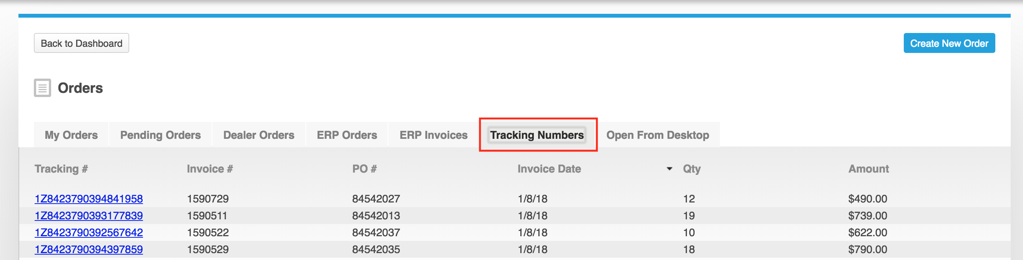This screenshot has width=1023, height=260.
Task: Go to the ERP Orders tab
Action: click(x=347, y=135)
